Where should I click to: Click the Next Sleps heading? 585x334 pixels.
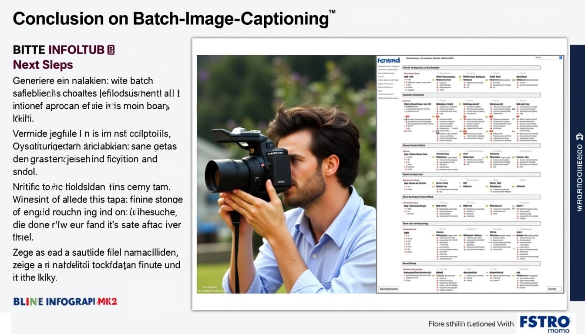(43, 65)
